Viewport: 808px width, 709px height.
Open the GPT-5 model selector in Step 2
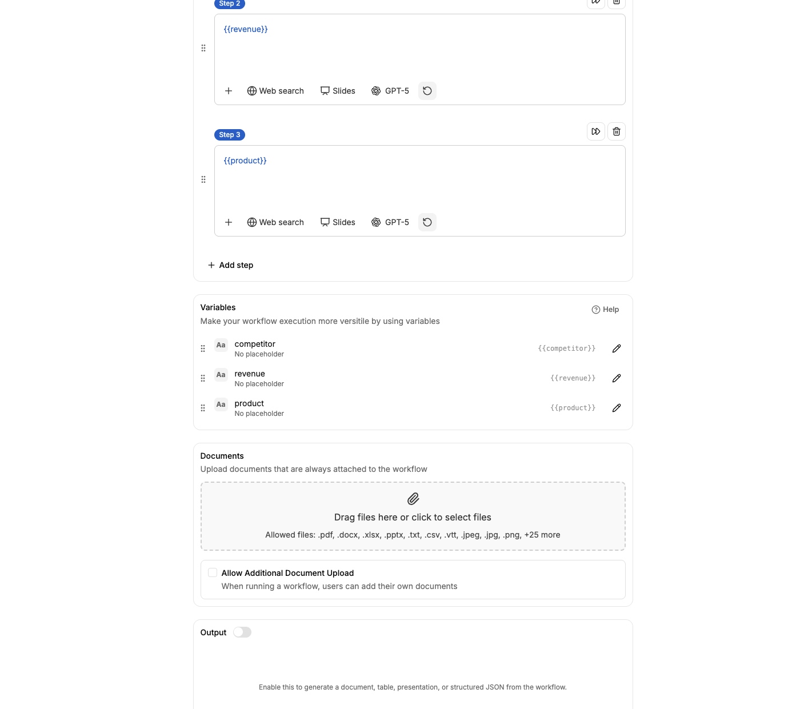390,91
